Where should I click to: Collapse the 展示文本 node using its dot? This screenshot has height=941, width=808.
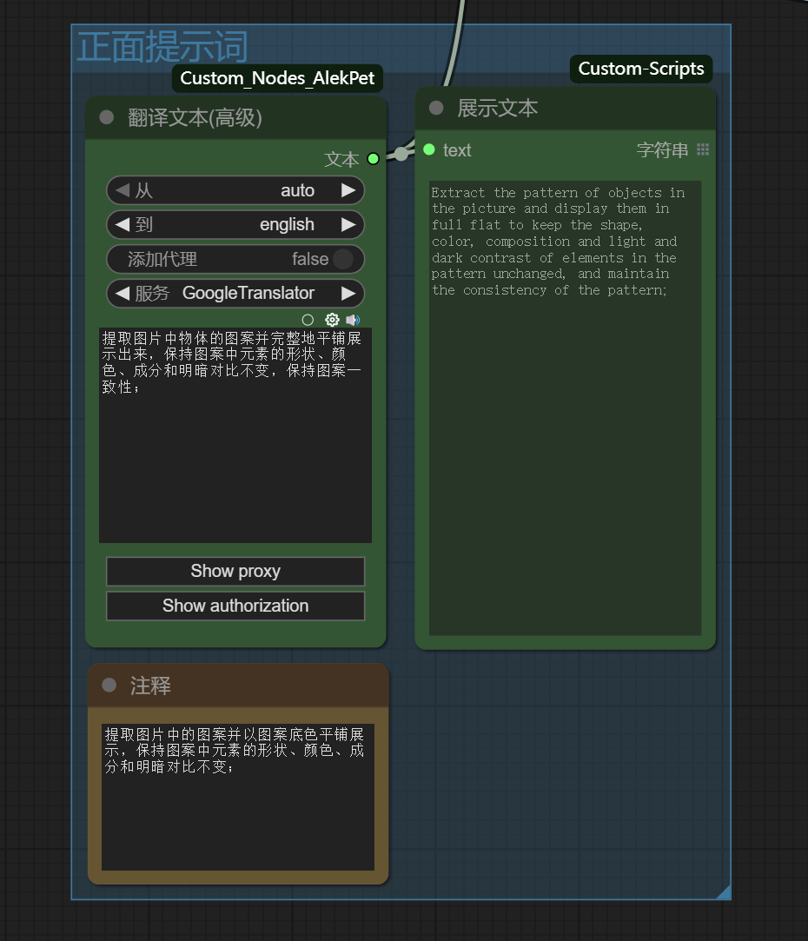(436, 108)
